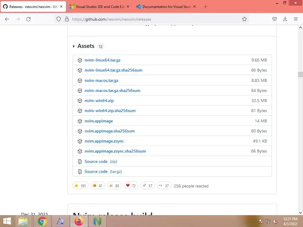
Task: Open a new browser tab
Action: click(x=205, y=7)
